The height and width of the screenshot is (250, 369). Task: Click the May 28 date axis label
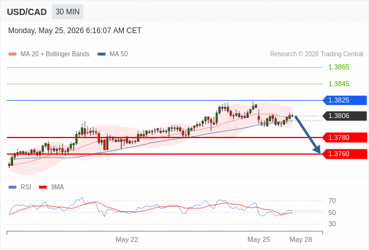(x=301, y=239)
